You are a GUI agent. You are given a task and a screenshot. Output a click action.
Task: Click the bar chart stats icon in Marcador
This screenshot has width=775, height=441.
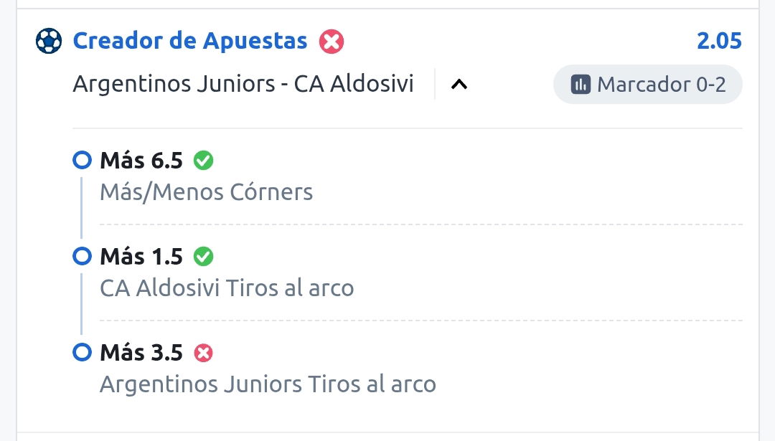tap(581, 85)
